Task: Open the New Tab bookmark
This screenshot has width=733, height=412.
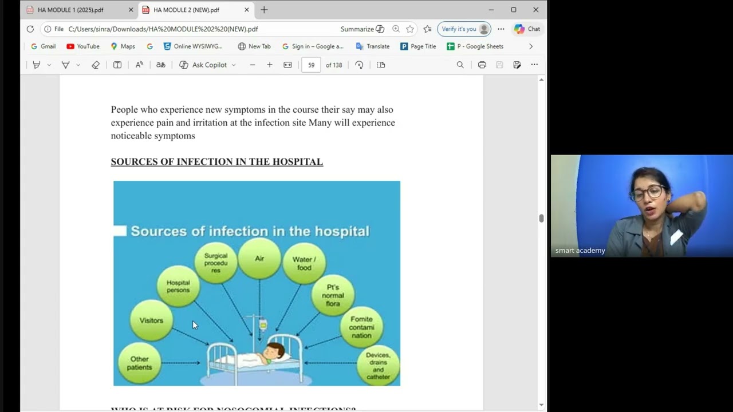Action: tap(254, 46)
